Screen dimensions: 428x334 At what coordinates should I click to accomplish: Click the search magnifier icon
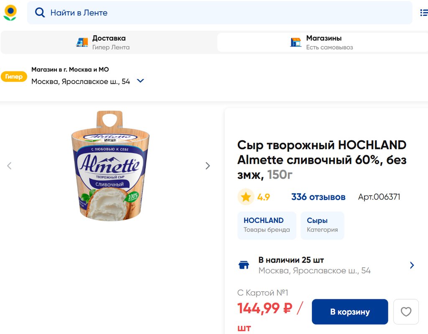(40, 13)
